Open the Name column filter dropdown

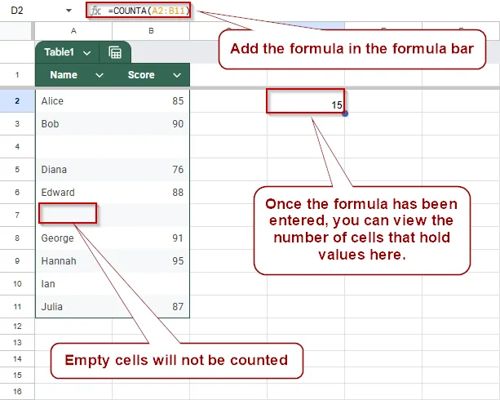tap(100, 76)
